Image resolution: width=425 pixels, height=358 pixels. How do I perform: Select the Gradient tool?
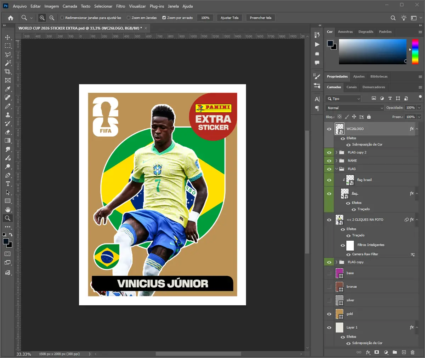point(8,141)
